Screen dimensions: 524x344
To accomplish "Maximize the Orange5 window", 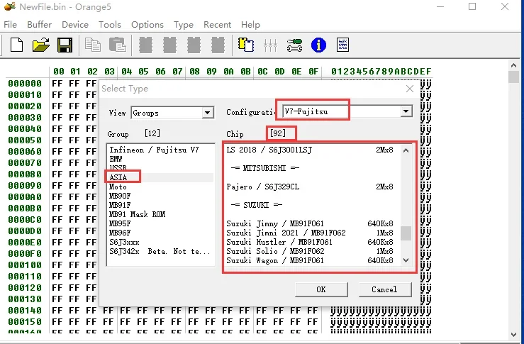I will tap(472, 6).
